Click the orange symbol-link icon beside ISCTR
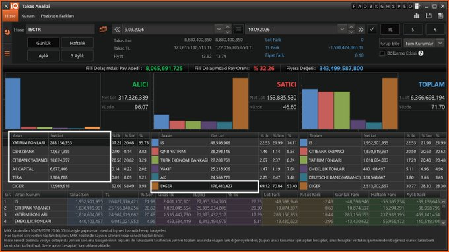The image size is (449, 252). tap(103, 29)
